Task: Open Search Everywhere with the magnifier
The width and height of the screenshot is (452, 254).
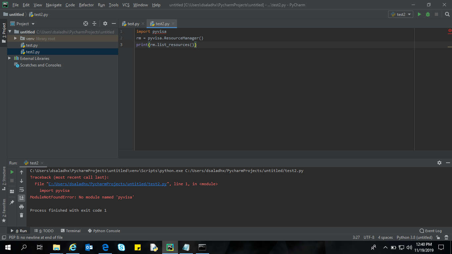Action: pos(447,14)
